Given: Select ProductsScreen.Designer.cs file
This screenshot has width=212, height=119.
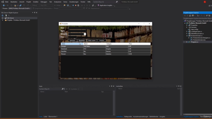Looking at the screenshot, I should (x=202, y=38).
